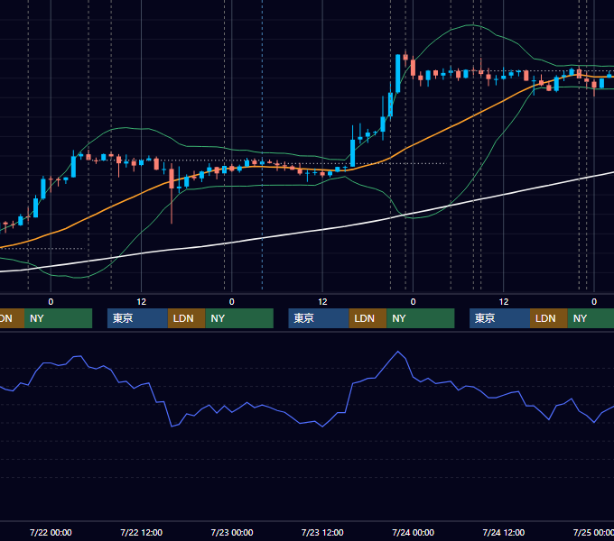The image size is (614, 541).
Task: Click the 東京 session block on 7/23
Action: click(319, 318)
